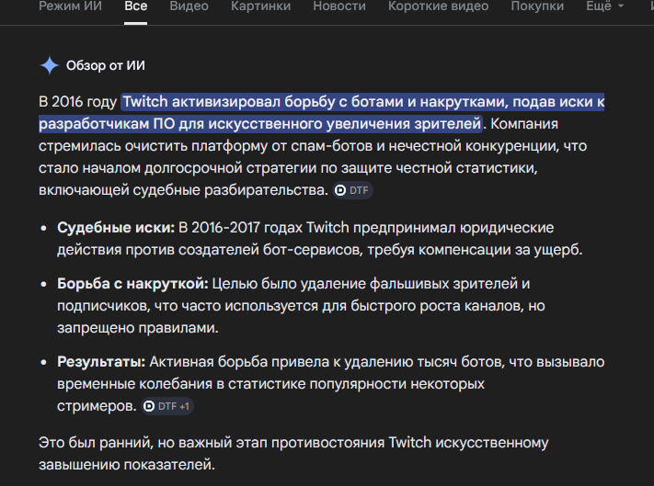Click the words В 2016 году

pyautogui.click(x=77, y=101)
